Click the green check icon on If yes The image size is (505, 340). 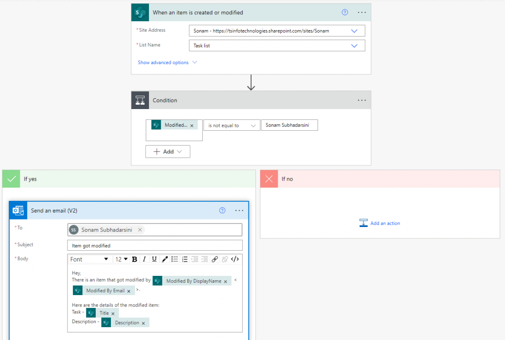11,179
